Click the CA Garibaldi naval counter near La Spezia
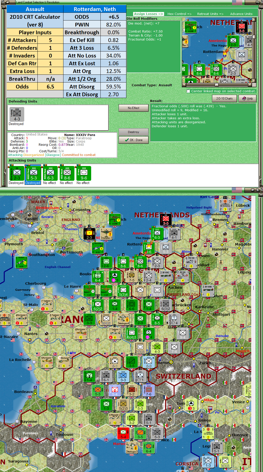This screenshot has height=472, width=263. tap(208, 433)
